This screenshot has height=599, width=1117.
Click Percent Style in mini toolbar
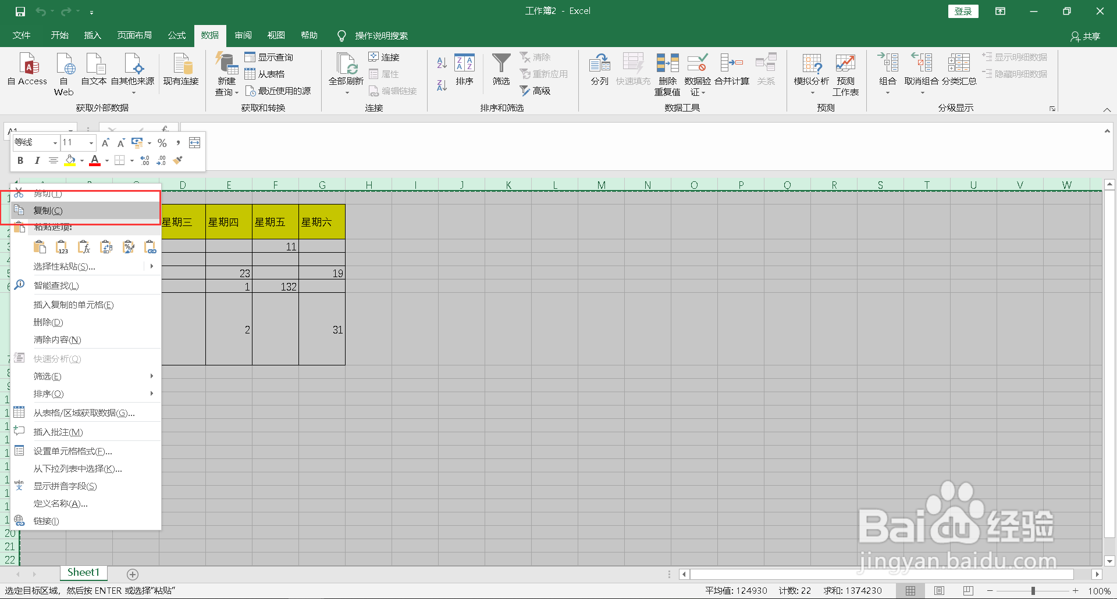click(162, 143)
